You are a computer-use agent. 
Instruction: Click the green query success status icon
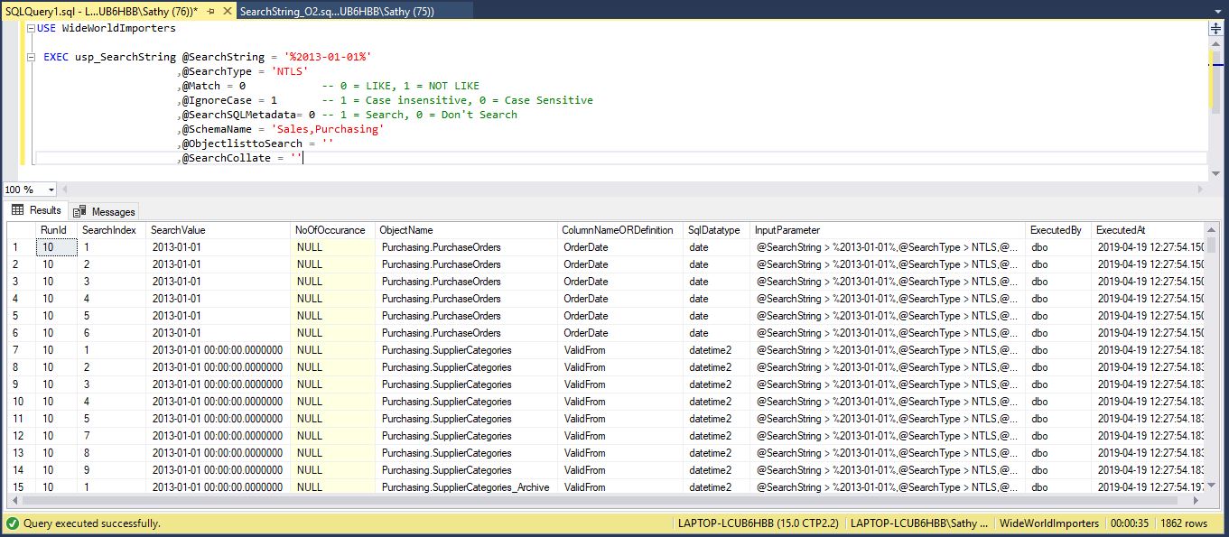pos(13,523)
